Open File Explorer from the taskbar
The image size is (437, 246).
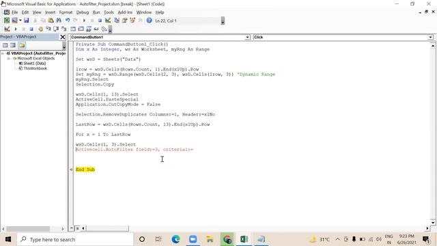click(210, 239)
